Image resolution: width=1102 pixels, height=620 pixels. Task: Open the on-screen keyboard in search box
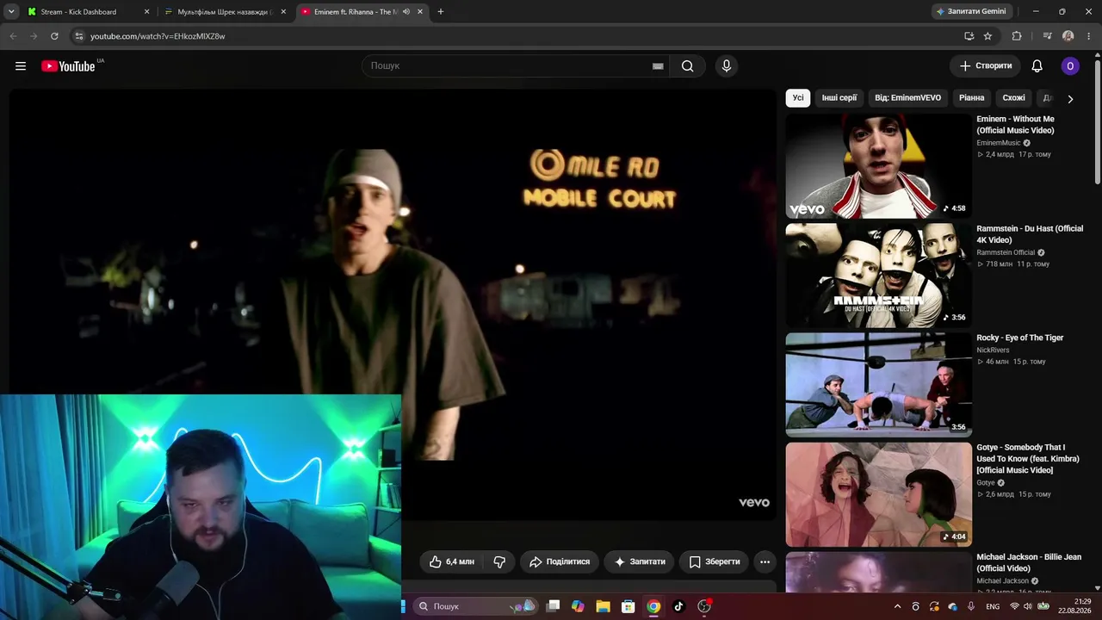tap(658, 66)
